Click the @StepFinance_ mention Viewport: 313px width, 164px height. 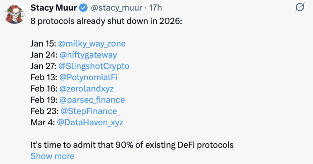[89, 111]
